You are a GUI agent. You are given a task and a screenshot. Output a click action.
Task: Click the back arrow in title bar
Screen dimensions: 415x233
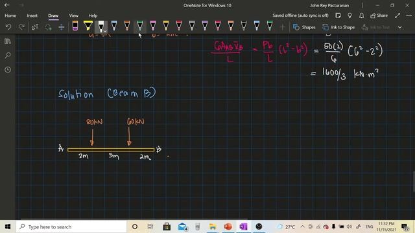(7, 5)
